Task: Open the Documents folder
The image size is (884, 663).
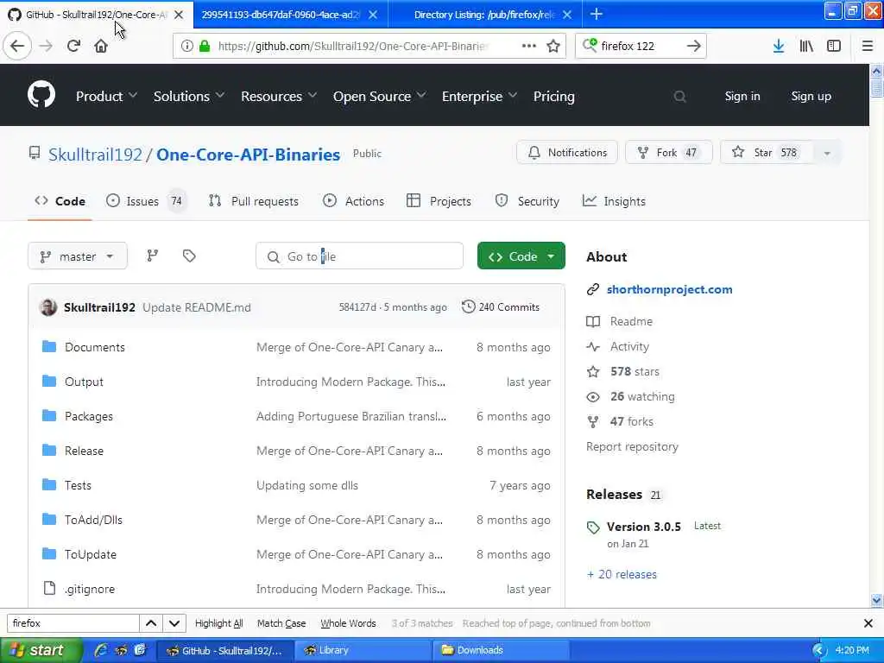Action: [95, 347]
